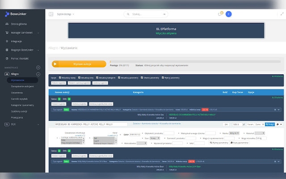Toggle Aktualizuj nazwy checkbox
286x179 pixels.
point(60,77)
